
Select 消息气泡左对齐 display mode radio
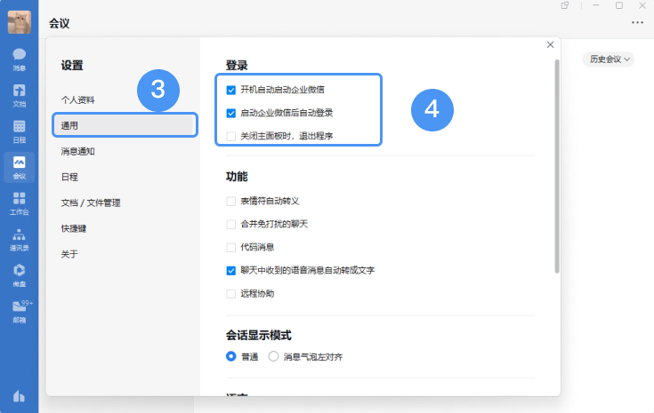tap(273, 356)
